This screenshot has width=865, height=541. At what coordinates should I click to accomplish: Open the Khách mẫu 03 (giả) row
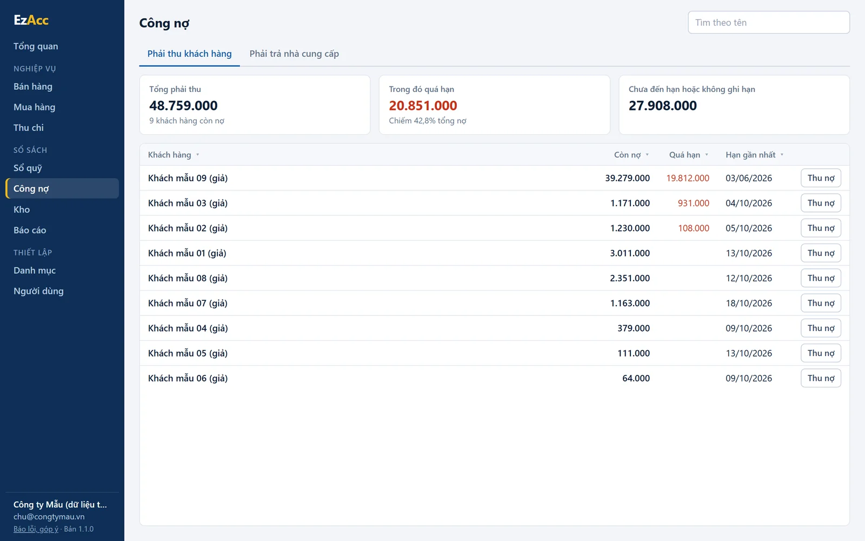click(494, 203)
